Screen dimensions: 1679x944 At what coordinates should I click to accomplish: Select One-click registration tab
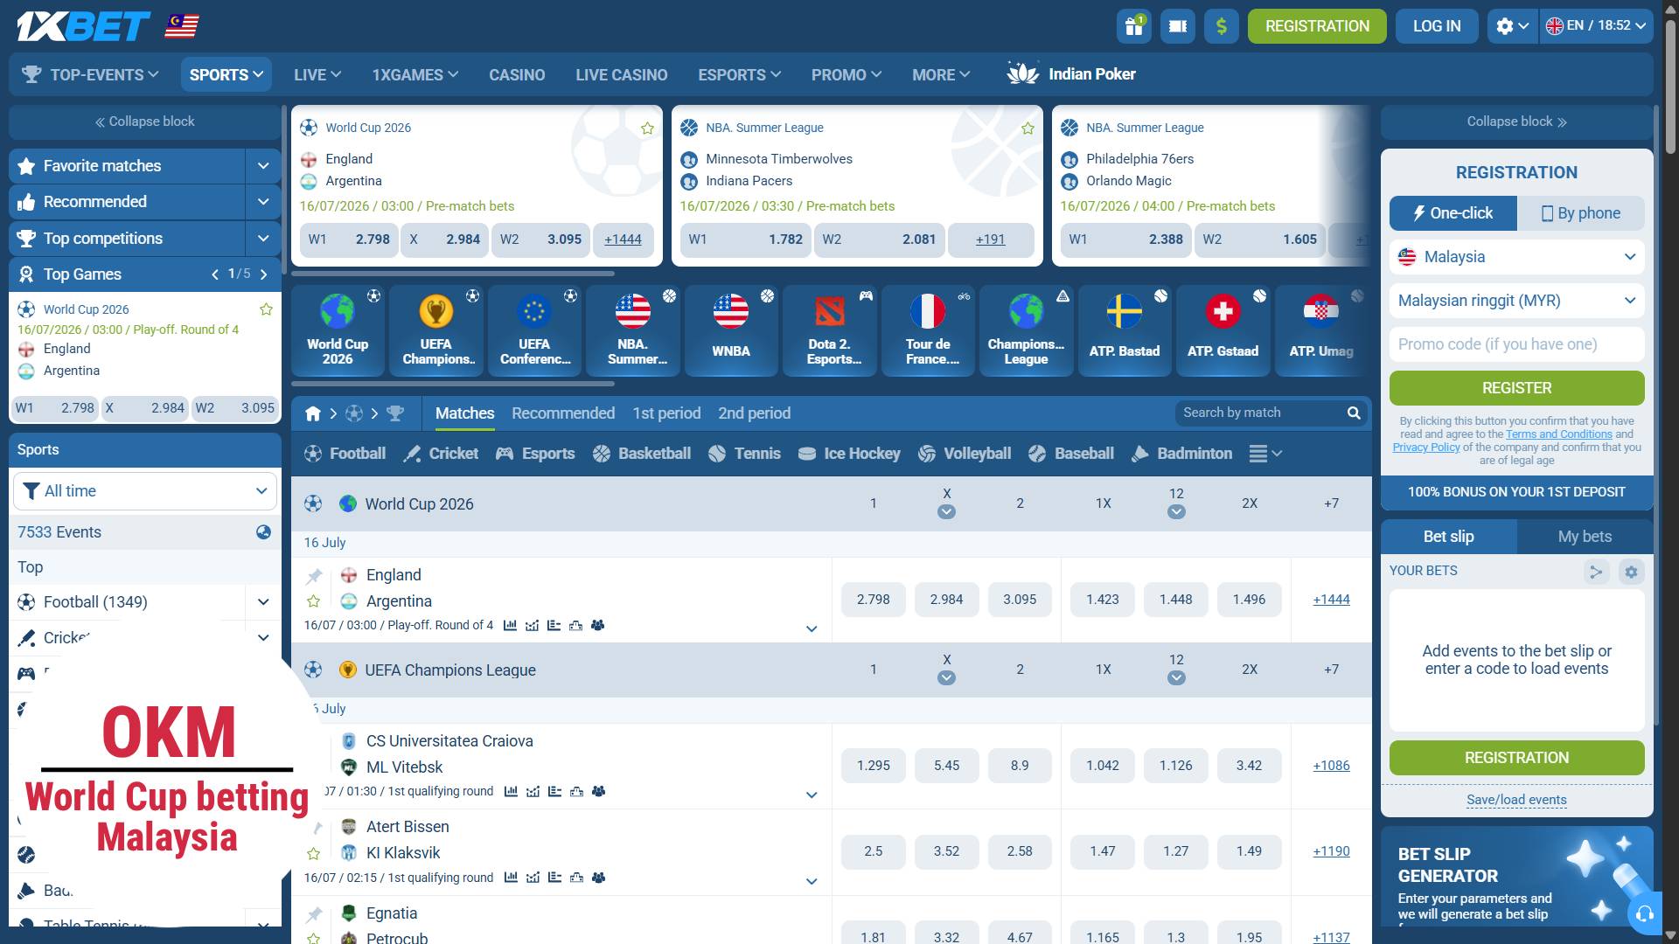(x=1453, y=213)
